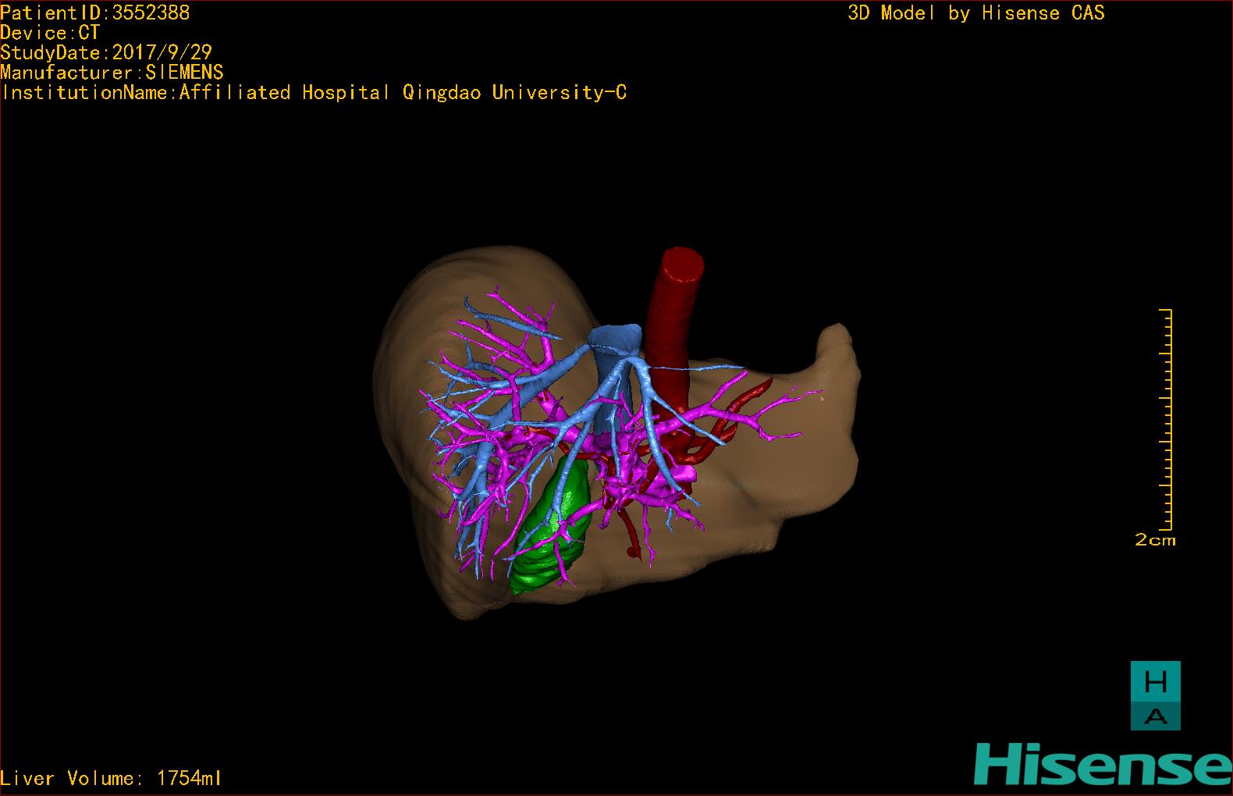Click the "Manufacturer:SIEMENS" text
This screenshot has width=1233, height=796.
pos(112,73)
